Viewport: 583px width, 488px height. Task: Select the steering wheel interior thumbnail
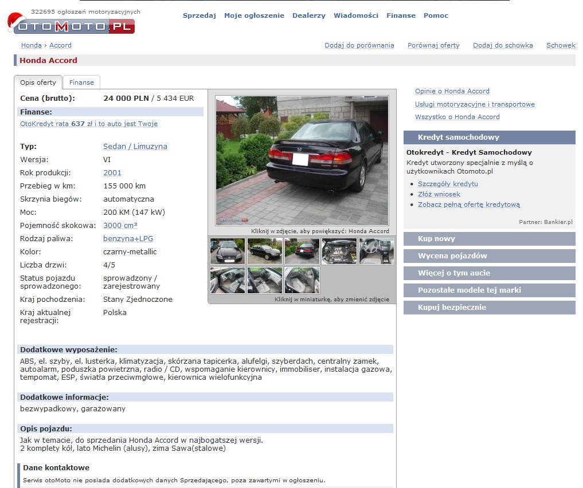coord(376,251)
